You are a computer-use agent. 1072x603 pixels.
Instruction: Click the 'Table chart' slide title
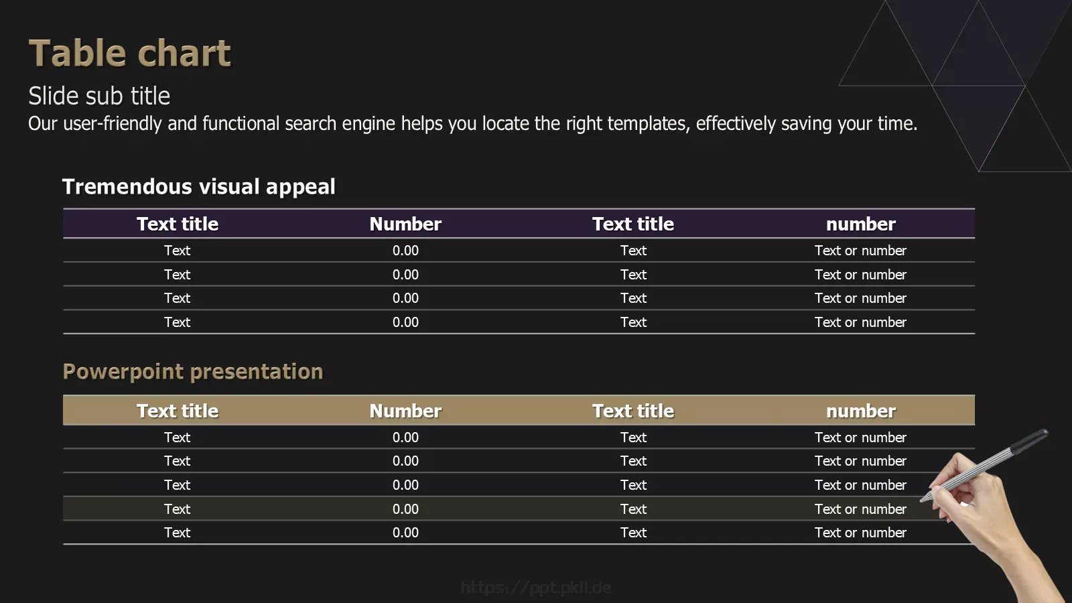[x=130, y=53]
